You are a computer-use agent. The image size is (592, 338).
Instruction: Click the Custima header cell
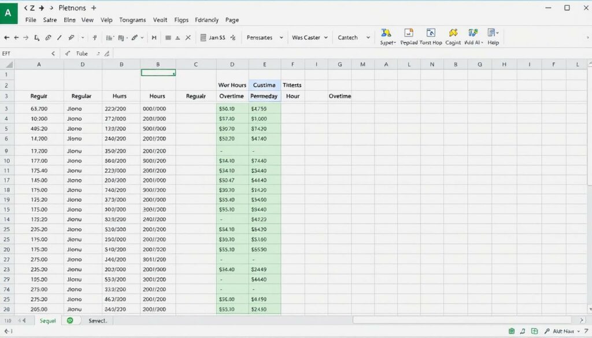(264, 86)
